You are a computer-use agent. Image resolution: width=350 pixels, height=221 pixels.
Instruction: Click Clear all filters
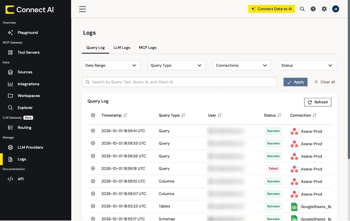click(x=325, y=82)
